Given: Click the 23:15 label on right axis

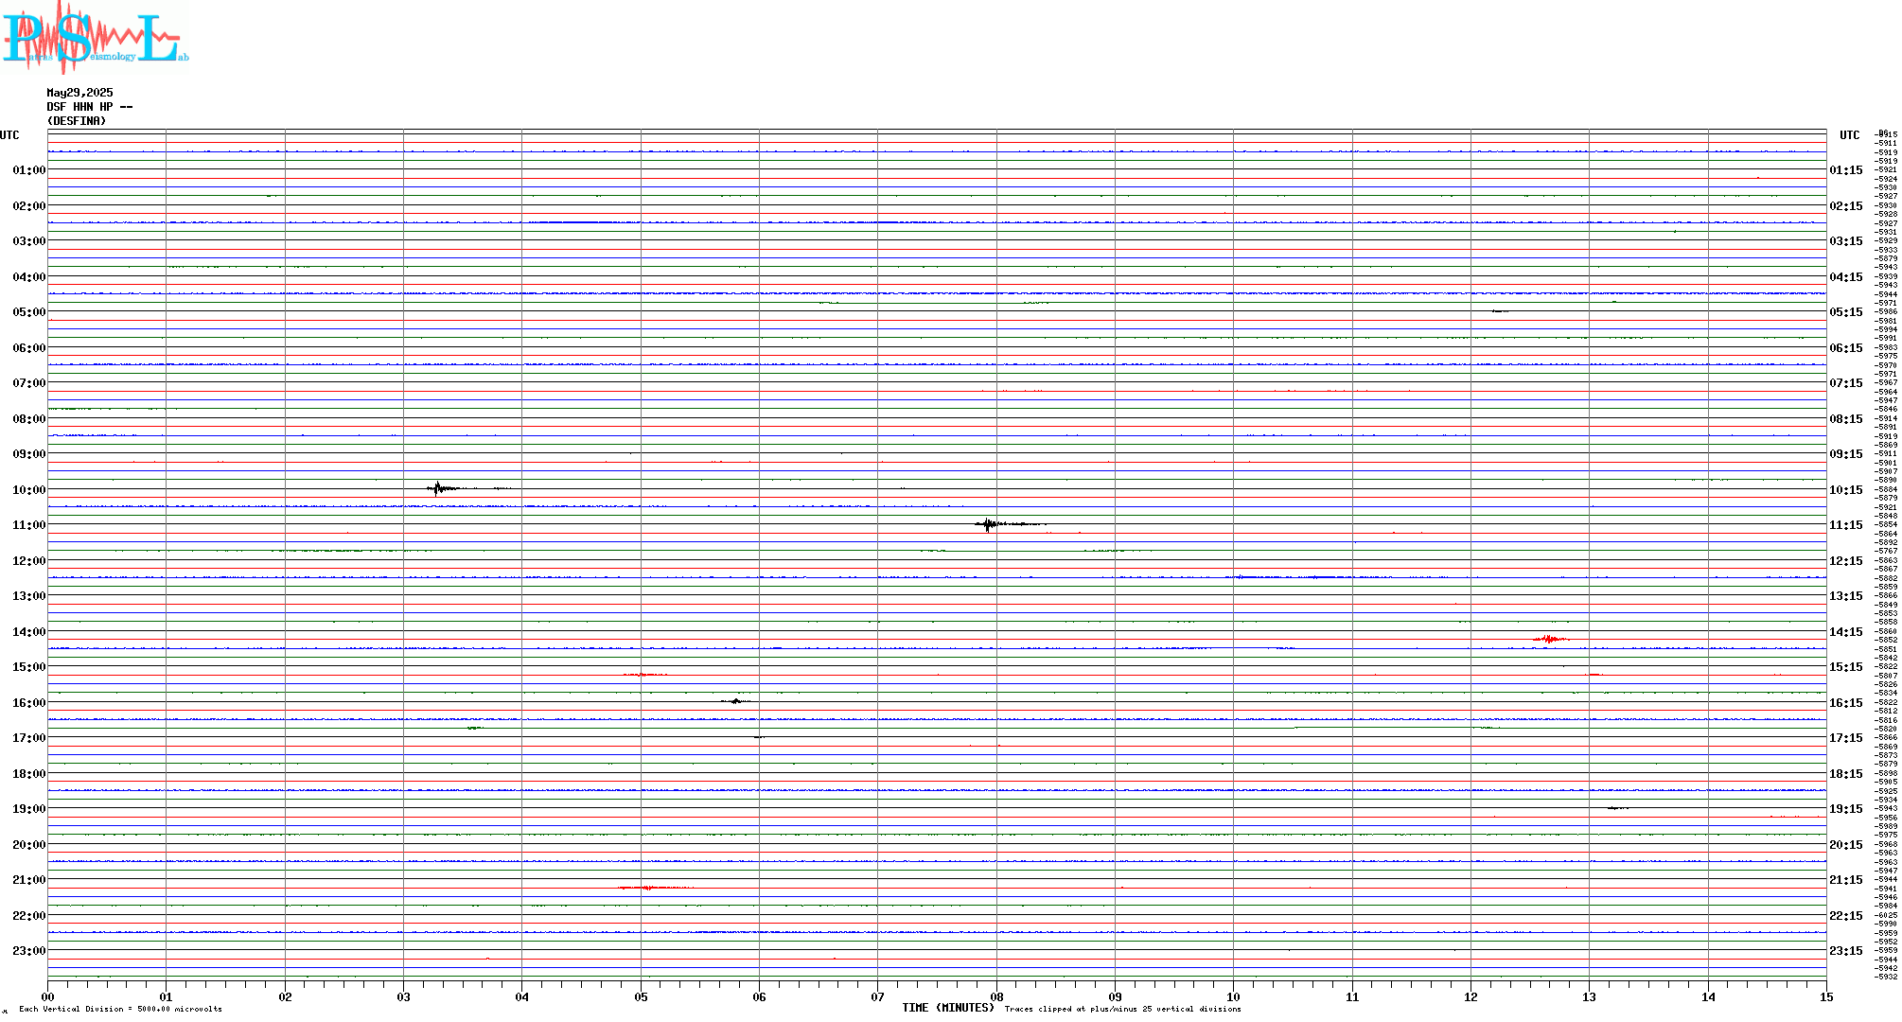Looking at the screenshot, I should pos(1845,951).
